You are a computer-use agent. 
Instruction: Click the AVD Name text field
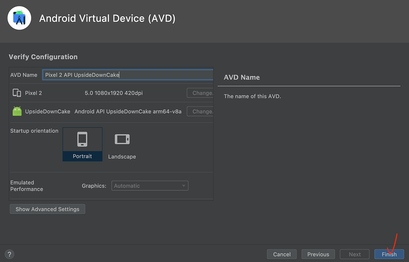point(127,75)
